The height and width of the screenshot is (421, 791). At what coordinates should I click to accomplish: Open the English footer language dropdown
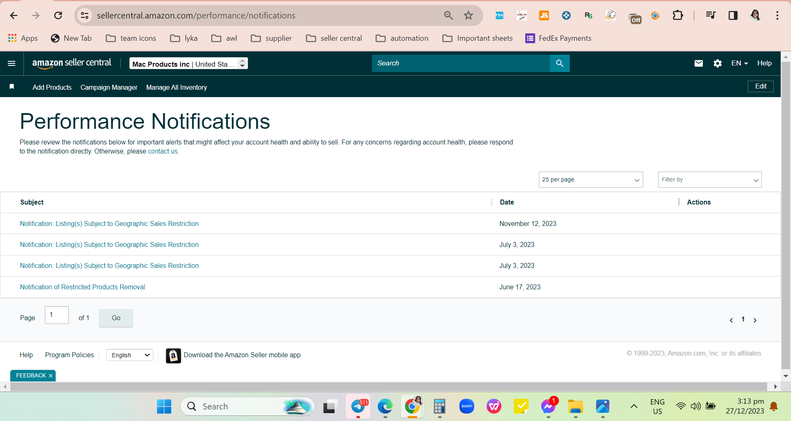(130, 355)
